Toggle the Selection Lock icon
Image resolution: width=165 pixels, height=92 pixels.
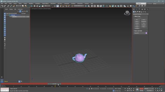coord(89,89)
